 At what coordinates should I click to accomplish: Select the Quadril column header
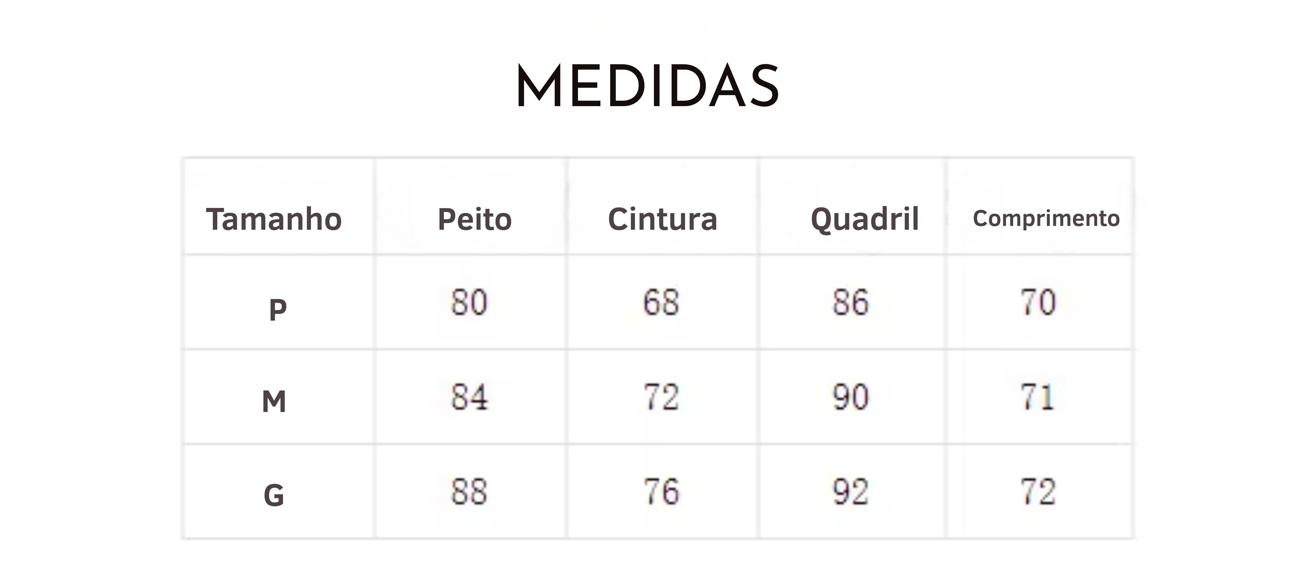865,220
